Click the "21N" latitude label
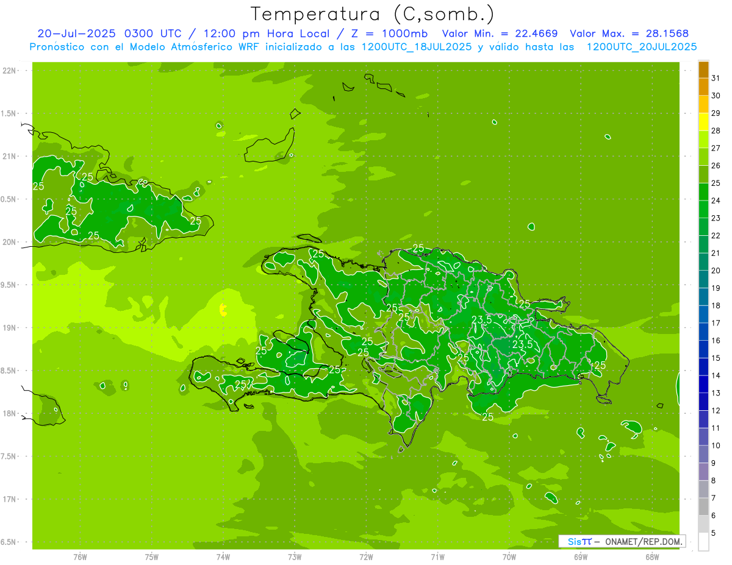The width and height of the screenshot is (732, 565). [x=10, y=156]
